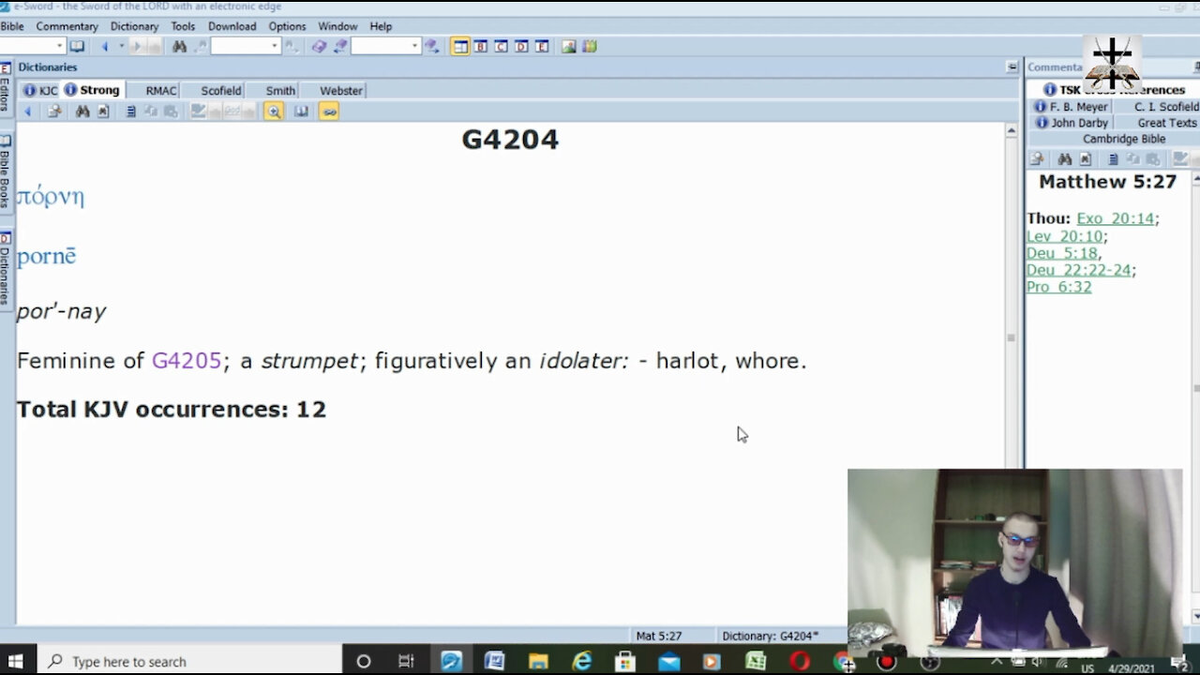This screenshot has width=1200, height=675.
Task: Open the search text combo box
Action: click(246, 46)
